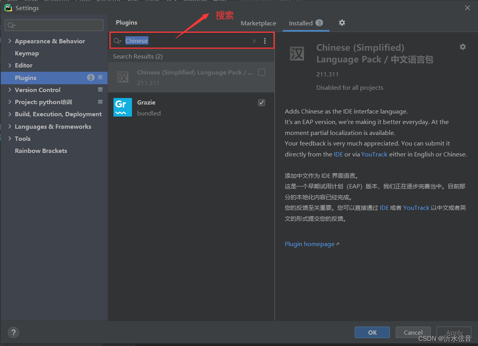Open the YouTrack link in English description
Screen dimensions: 478x346
click(x=374, y=154)
